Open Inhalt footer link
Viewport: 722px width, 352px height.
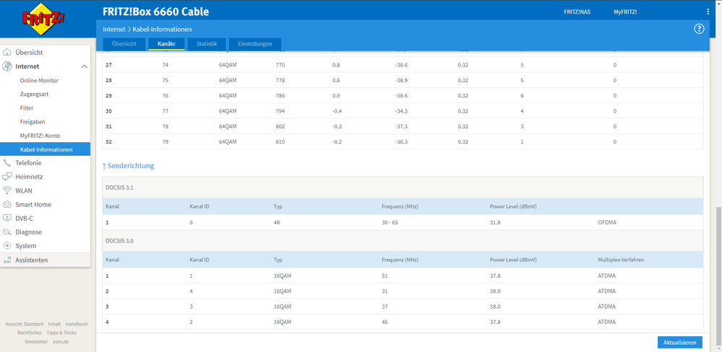[54, 324]
